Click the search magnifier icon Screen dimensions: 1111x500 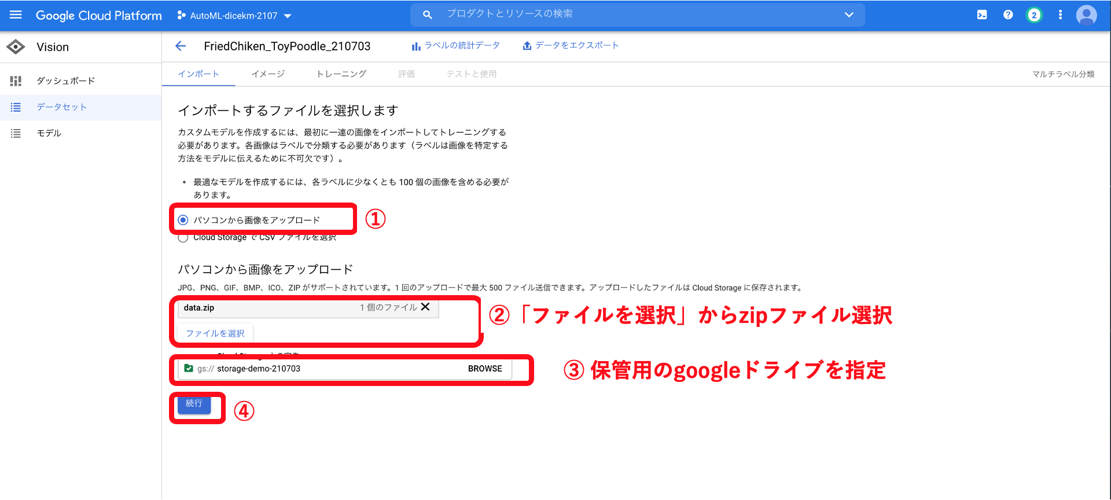click(x=428, y=15)
